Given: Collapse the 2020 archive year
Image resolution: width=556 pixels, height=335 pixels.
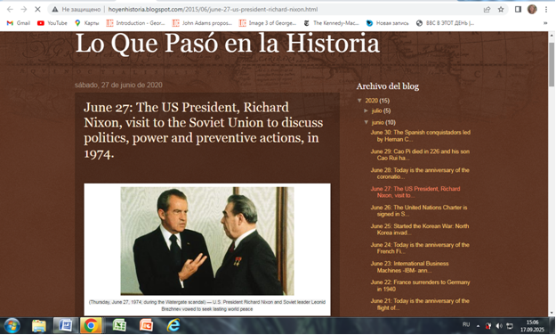Looking at the screenshot, I should [359, 101].
